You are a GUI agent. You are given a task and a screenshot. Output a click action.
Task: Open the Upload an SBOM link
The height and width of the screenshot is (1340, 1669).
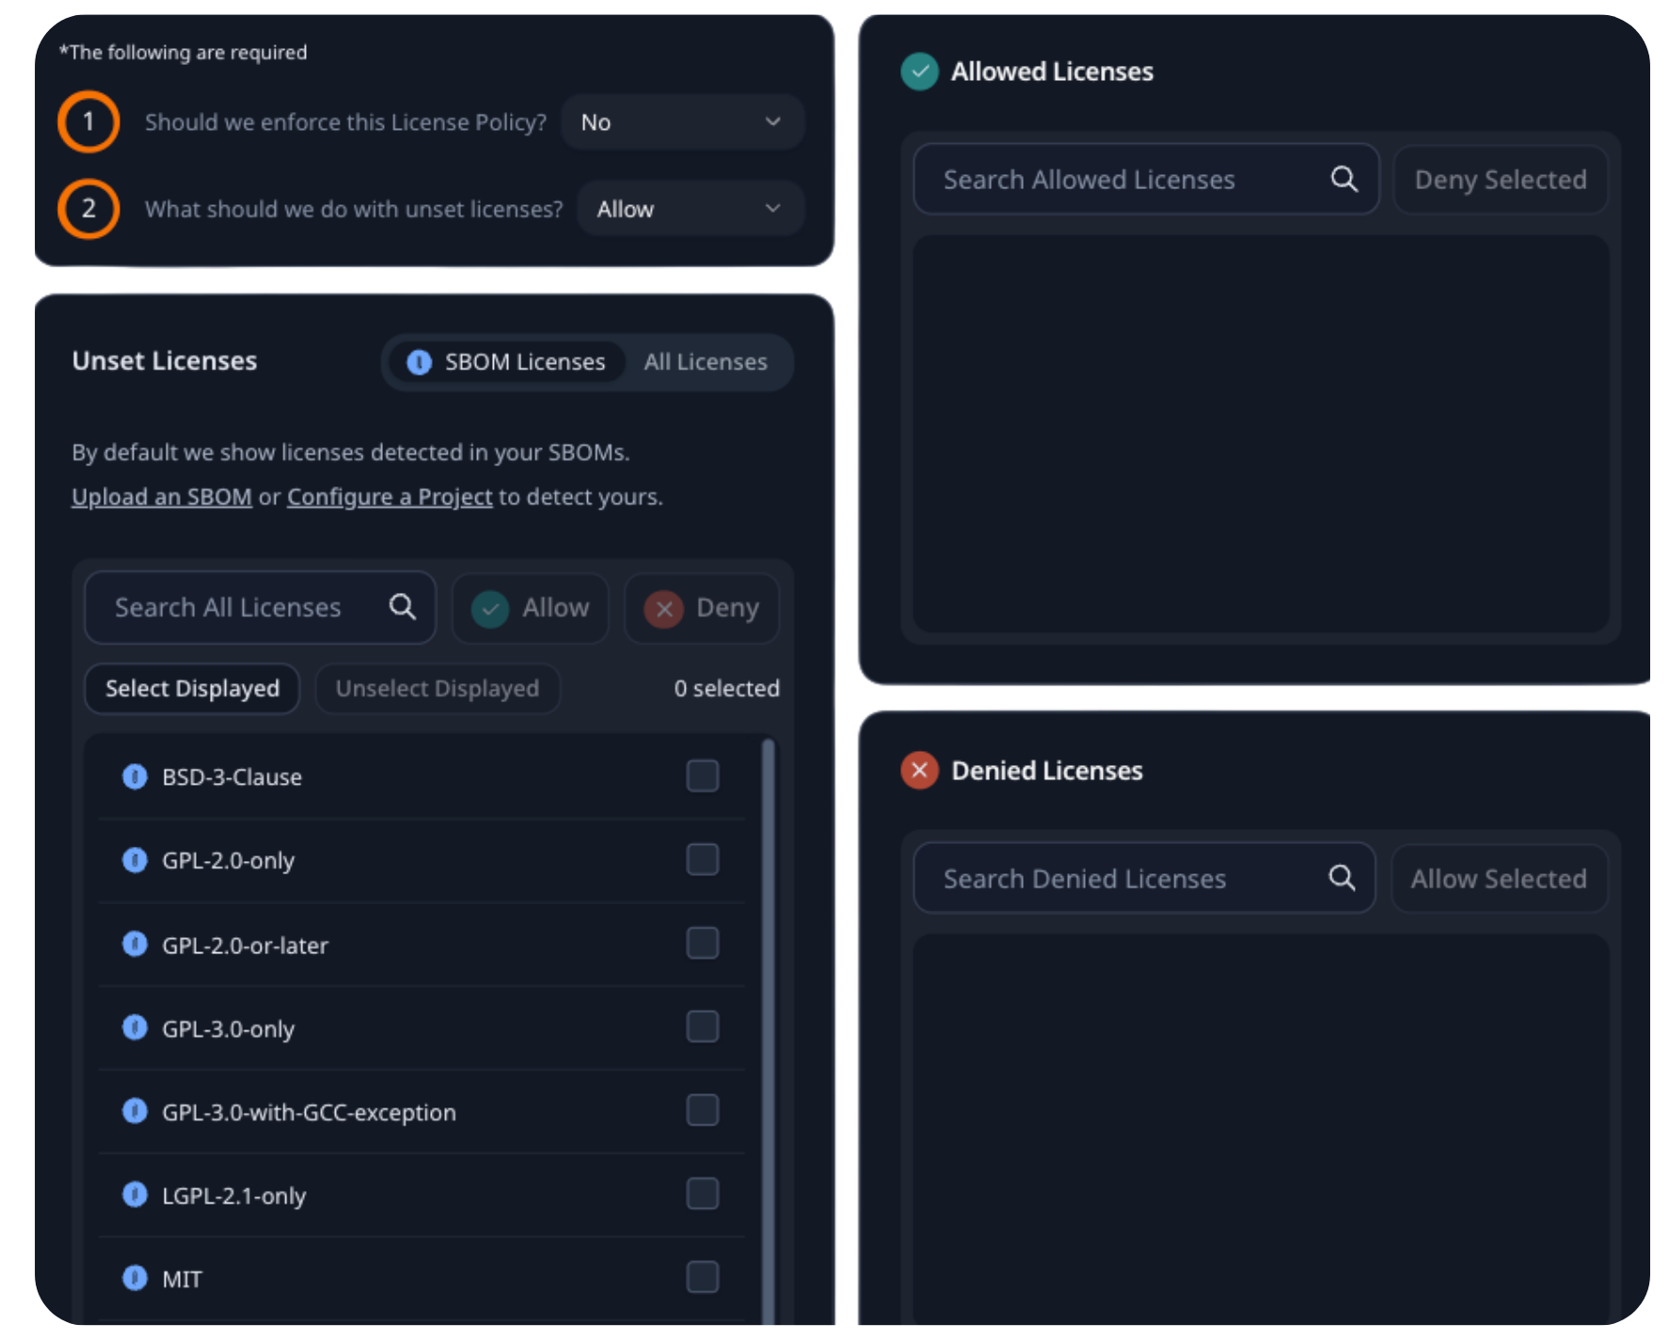(161, 496)
